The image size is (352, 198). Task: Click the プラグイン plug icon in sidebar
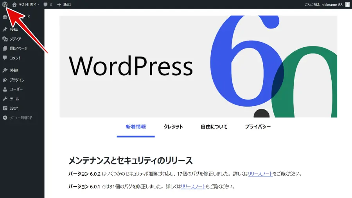point(5,80)
